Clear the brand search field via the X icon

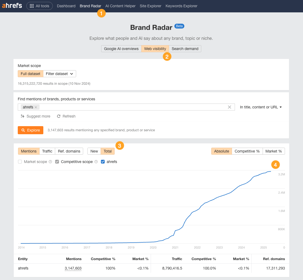pos(230,107)
